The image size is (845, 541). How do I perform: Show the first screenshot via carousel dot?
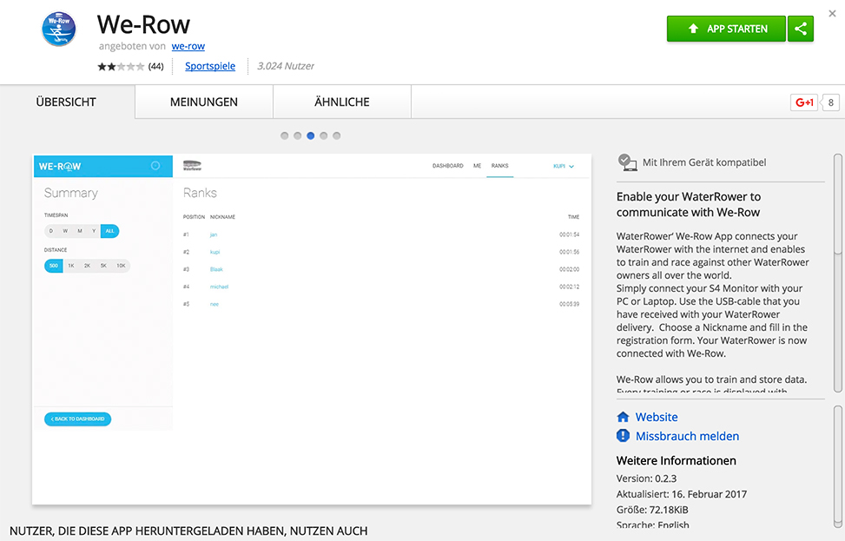[285, 135]
